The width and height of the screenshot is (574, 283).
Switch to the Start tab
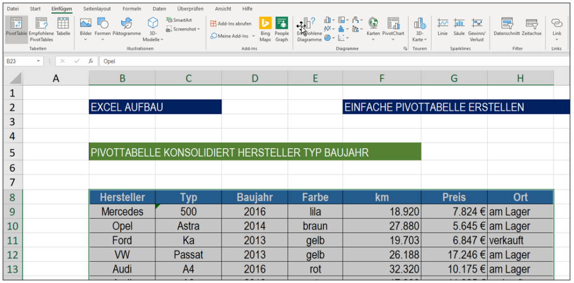(x=35, y=8)
